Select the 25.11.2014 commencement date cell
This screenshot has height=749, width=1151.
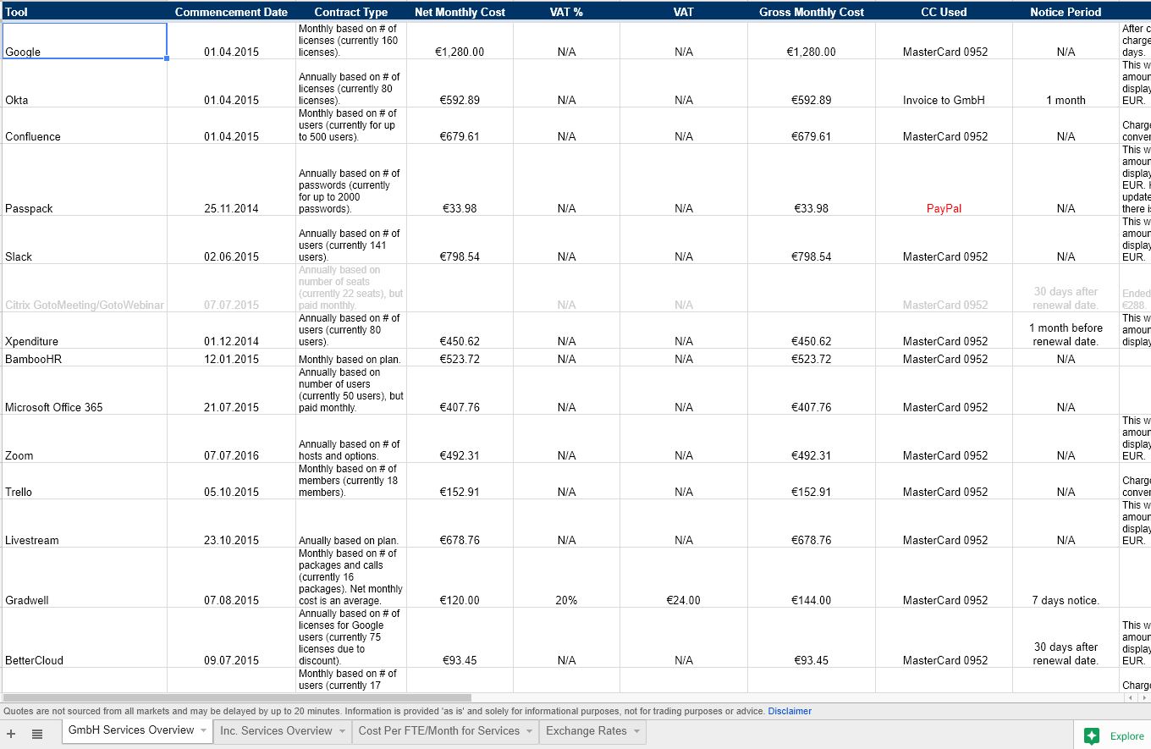(231, 179)
